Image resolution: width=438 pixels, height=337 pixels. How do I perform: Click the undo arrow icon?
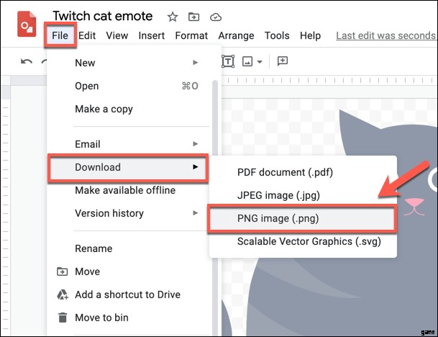pyautogui.click(x=27, y=61)
